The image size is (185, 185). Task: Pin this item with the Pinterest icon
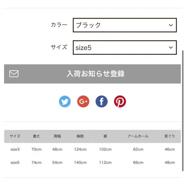pyautogui.click(x=120, y=102)
